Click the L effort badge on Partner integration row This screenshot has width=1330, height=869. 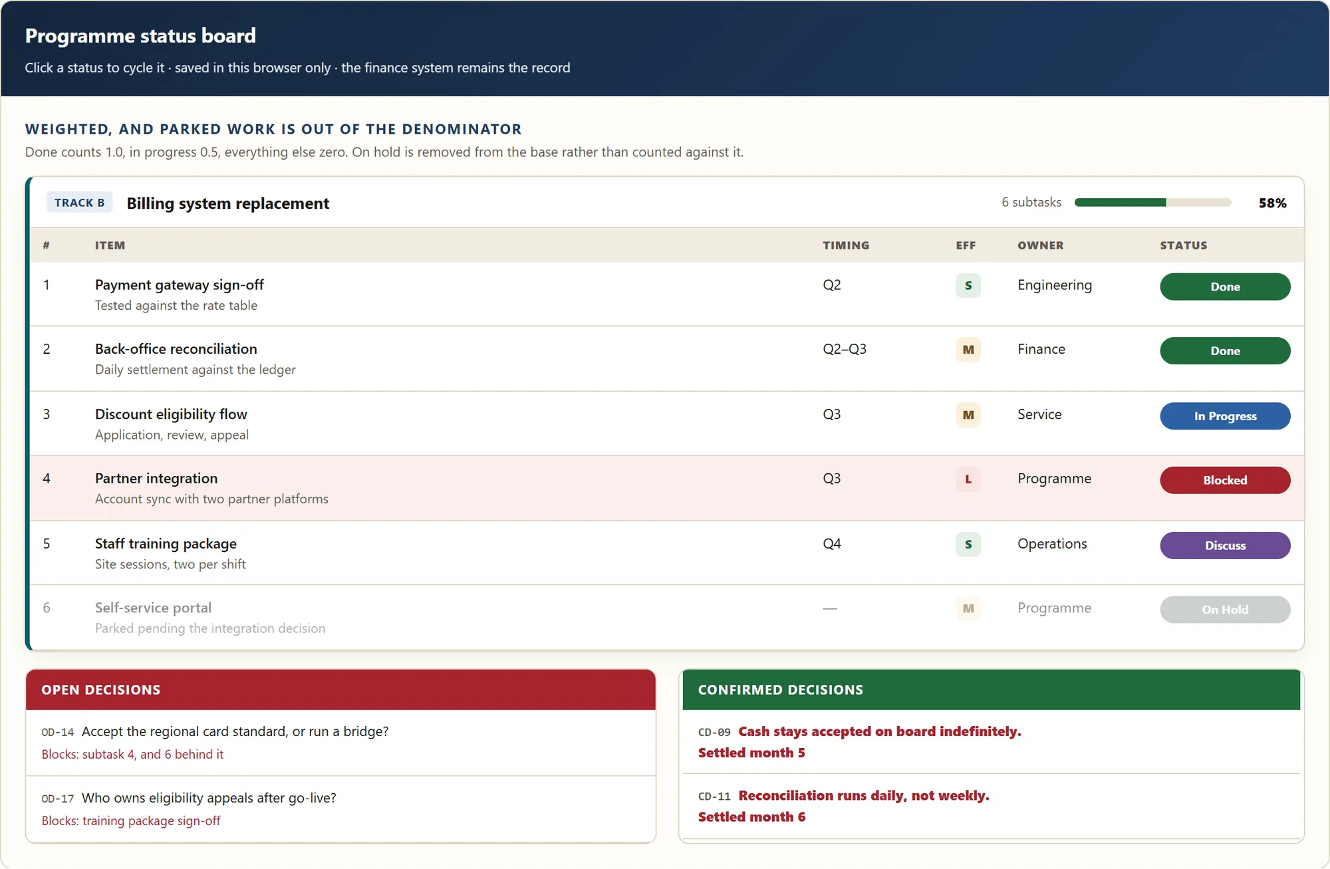(968, 479)
